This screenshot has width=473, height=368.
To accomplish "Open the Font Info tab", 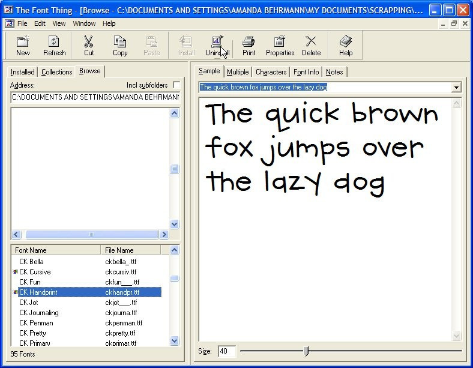I will click(306, 72).
